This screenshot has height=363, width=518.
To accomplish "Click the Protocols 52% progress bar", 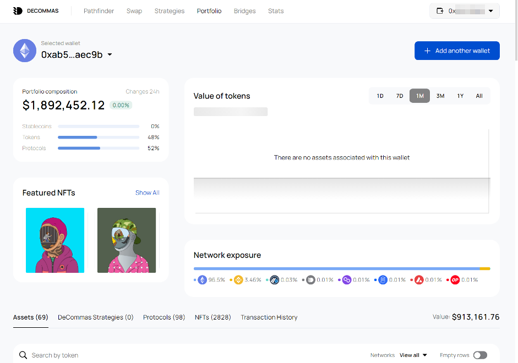I will coord(99,148).
